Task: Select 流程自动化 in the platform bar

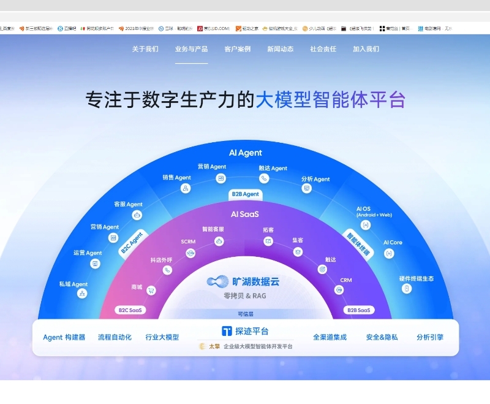Action: (115, 337)
